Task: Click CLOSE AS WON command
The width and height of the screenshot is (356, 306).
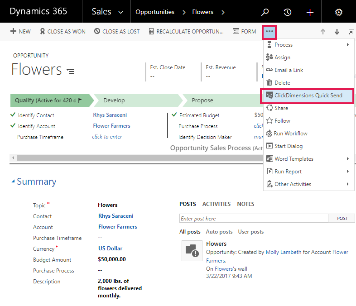Action: (x=63, y=31)
